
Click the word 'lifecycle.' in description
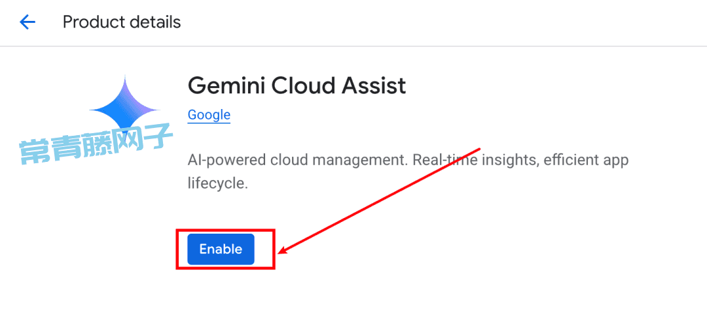[218, 184]
